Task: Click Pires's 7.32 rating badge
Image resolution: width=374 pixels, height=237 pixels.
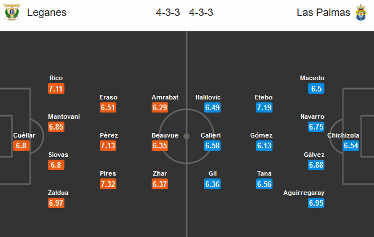Action: (108, 184)
